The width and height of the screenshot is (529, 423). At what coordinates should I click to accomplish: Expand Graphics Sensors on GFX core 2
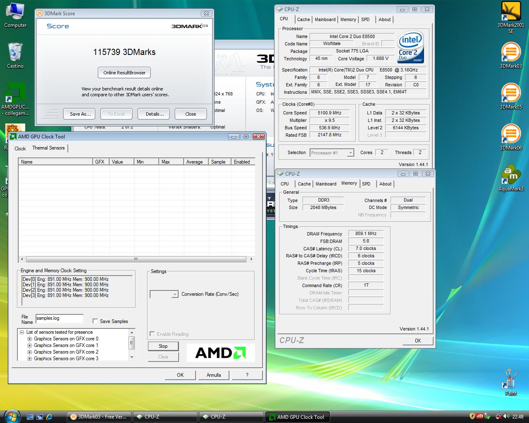coord(29,352)
